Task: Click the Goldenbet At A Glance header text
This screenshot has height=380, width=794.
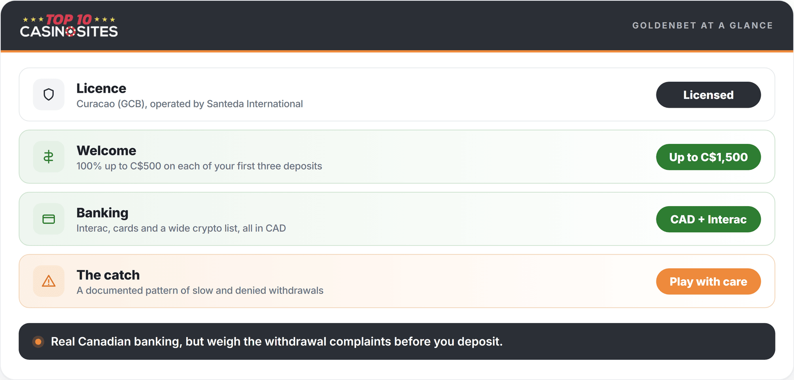Action: [x=703, y=26]
